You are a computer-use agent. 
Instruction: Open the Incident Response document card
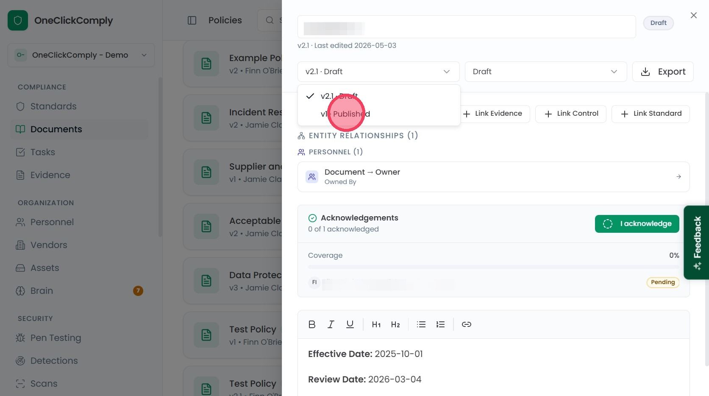tap(232, 118)
